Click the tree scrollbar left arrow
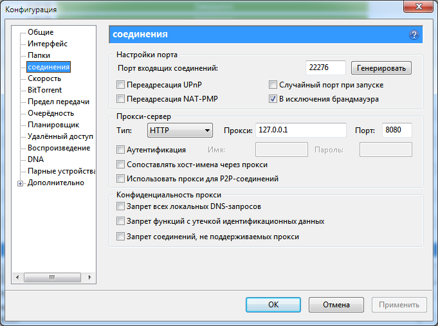Screen dimensions: 438x326 click(x=17, y=277)
